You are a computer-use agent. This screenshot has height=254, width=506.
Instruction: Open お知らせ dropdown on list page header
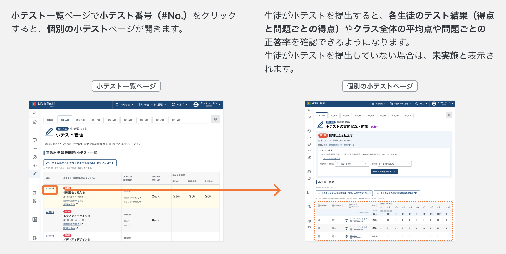coord(125,105)
